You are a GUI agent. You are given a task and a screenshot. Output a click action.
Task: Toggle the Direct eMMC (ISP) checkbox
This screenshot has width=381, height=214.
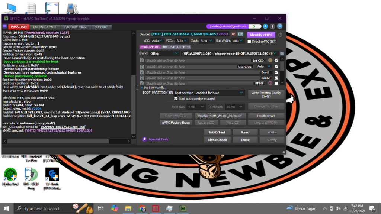[x=249, y=42]
